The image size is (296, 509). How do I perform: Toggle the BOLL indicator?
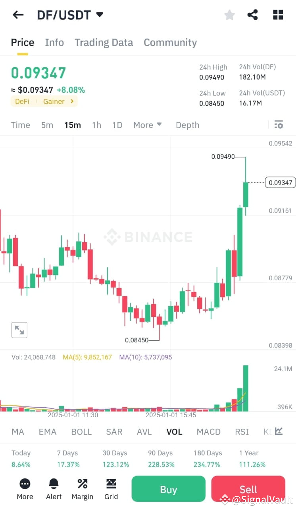(81, 431)
